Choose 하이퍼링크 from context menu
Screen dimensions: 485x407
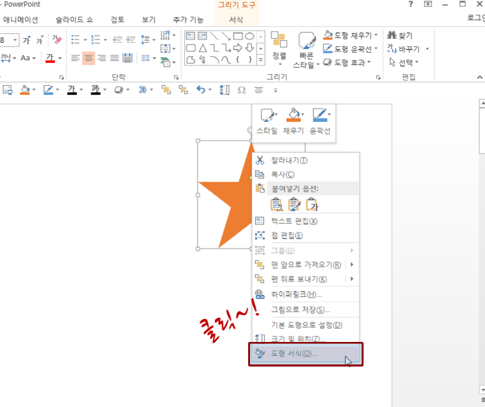(306, 294)
